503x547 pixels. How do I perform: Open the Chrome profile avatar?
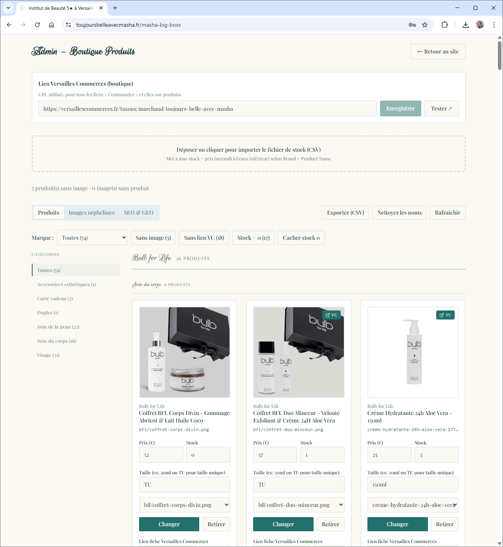(480, 25)
